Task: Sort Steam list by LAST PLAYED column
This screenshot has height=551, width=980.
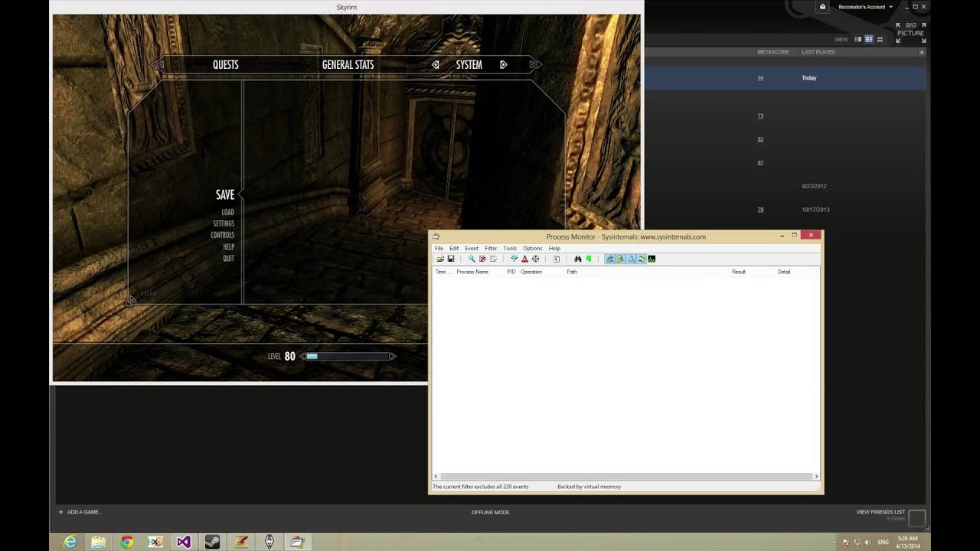Action: tap(818, 52)
